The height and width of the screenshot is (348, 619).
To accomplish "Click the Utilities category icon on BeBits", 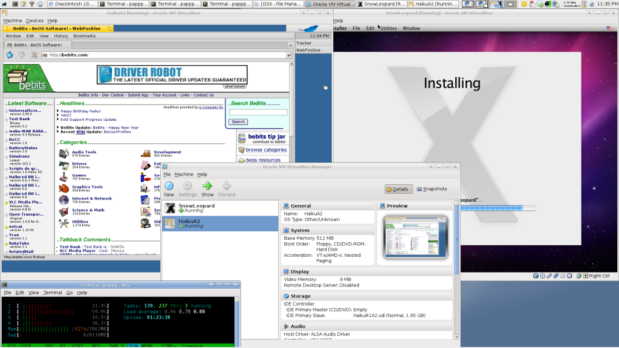I will (x=63, y=223).
